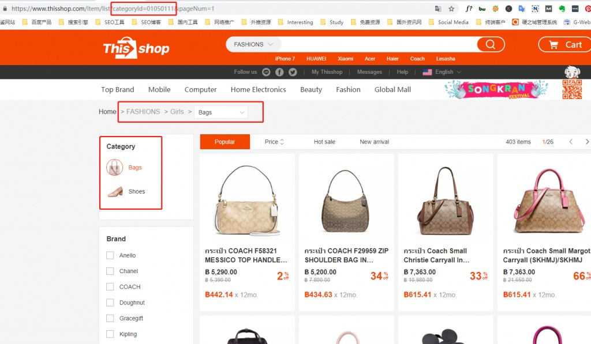Viewport: 591px width, 344px height.
Task: Check the Doughnut brand checkbox
Action: click(110, 303)
